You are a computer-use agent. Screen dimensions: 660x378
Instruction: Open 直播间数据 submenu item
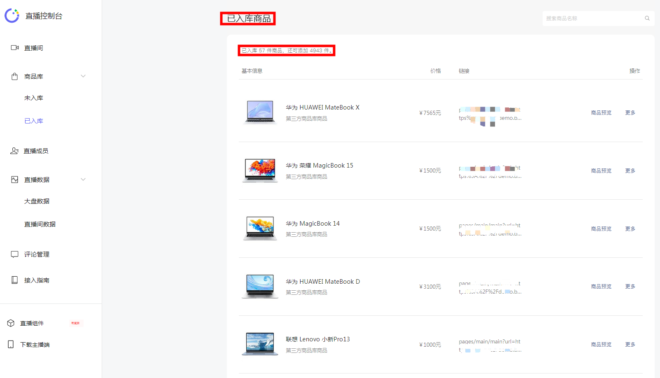pyautogui.click(x=40, y=224)
